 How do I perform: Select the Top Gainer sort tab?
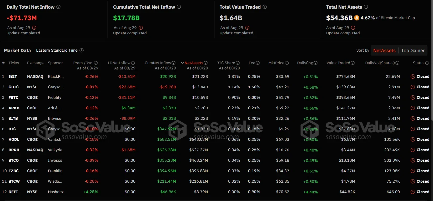(x=413, y=51)
